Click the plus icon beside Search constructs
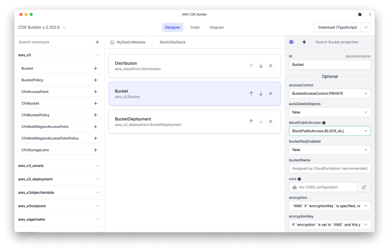Screen dimensions: 389x251 97,42
